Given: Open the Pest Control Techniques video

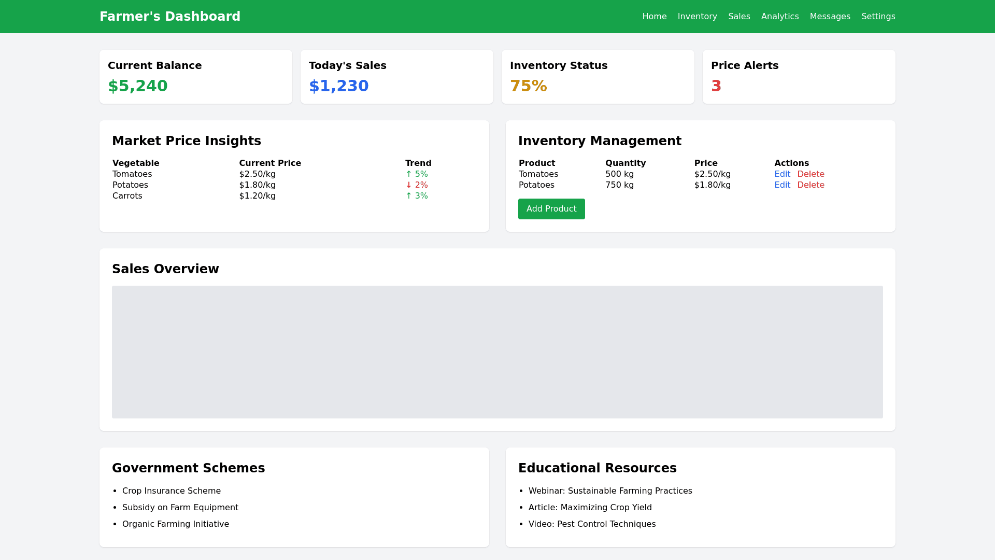Looking at the screenshot, I should tap(592, 524).
